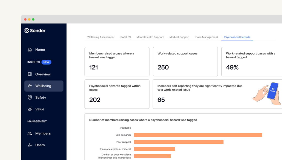Click the Wellbeing lotus icon
This screenshot has width=282, height=160.
(30, 86)
